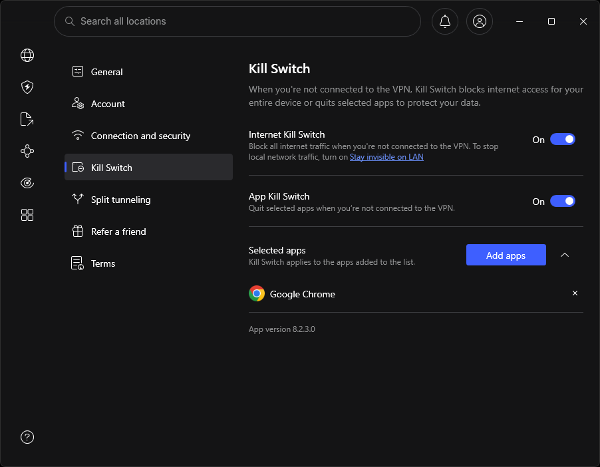
Task: Click the Add apps button
Action: click(x=506, y=255)
